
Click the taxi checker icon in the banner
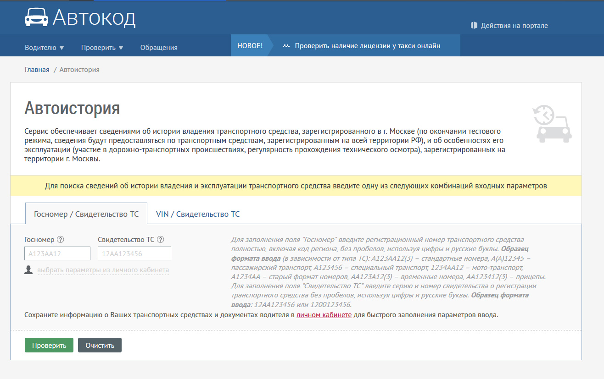tap(286, 46)
